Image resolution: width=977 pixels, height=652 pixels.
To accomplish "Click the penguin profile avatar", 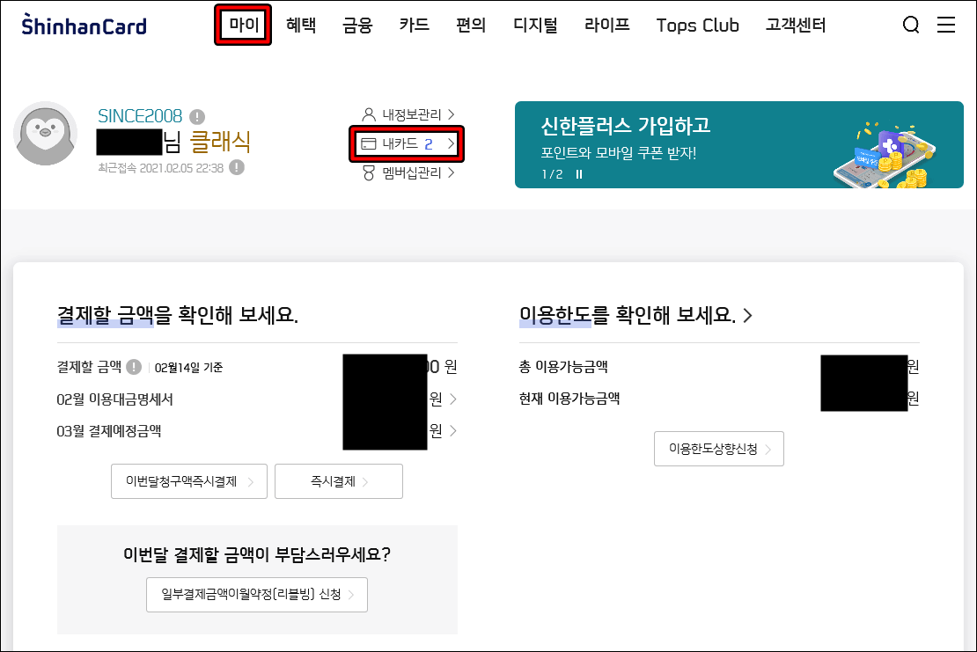I will click(x=46, y=133).
